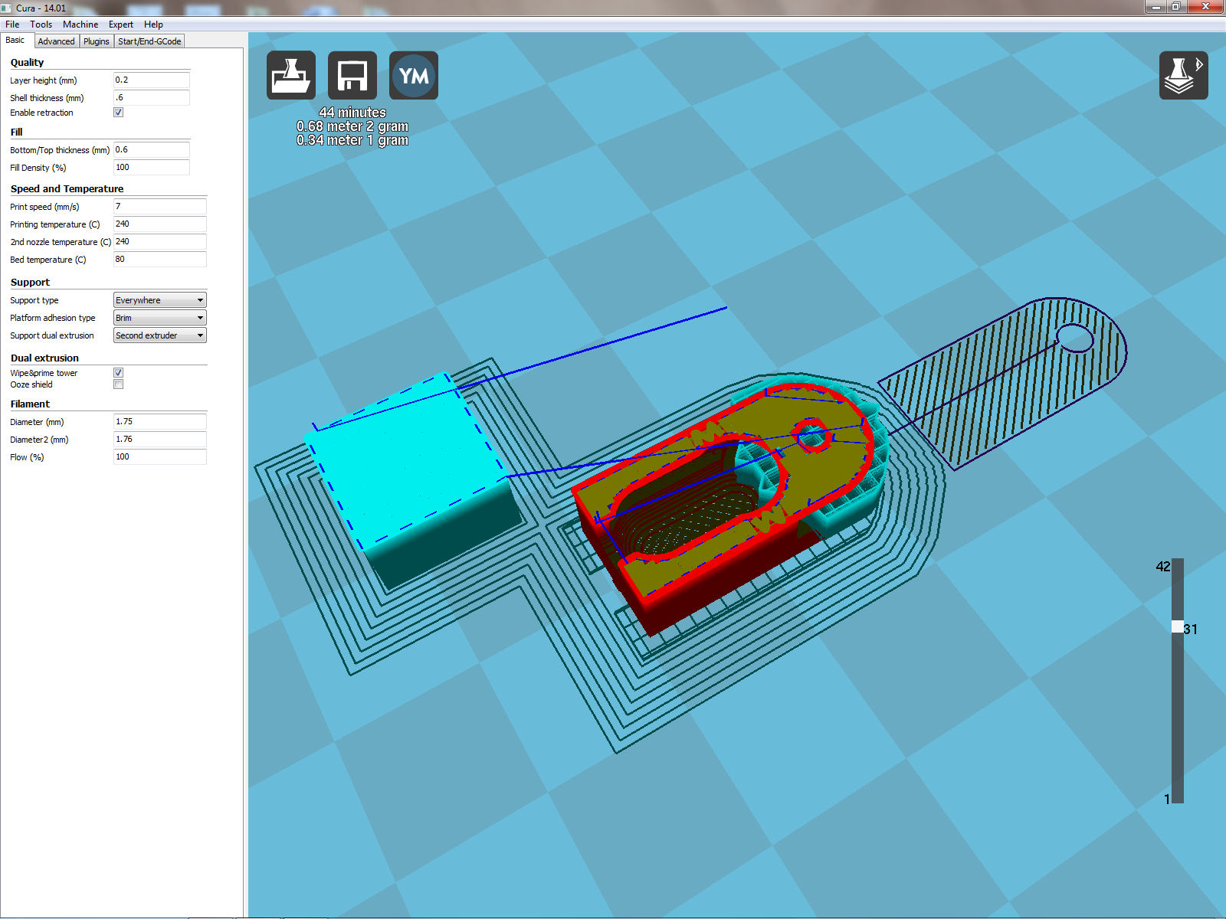
Task: Open the Plugins tab
Action: tap(96, 41)
